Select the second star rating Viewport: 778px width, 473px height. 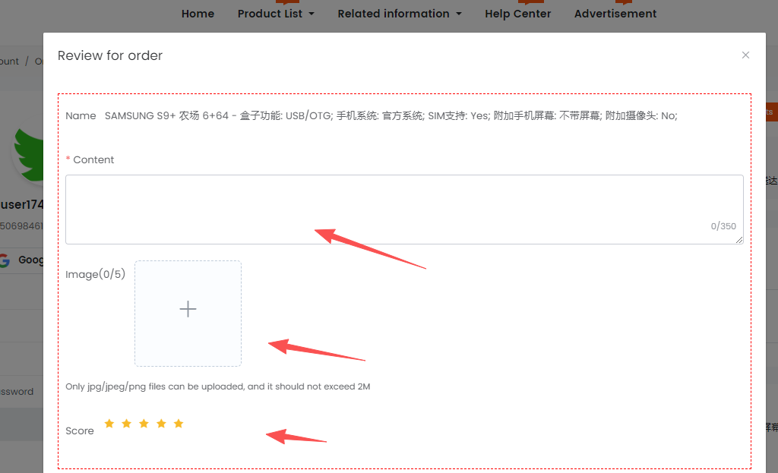pos(126,424)
